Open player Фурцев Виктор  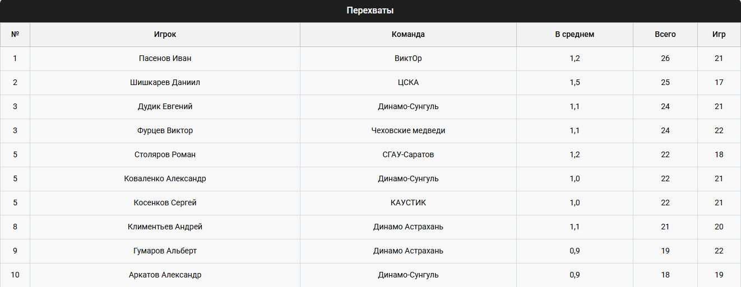pos(165,130)
